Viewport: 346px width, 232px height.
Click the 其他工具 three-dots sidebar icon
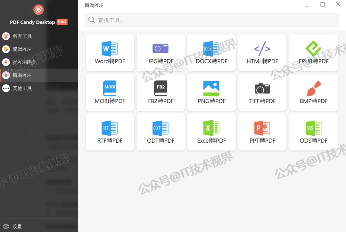[x=6, y=88]
